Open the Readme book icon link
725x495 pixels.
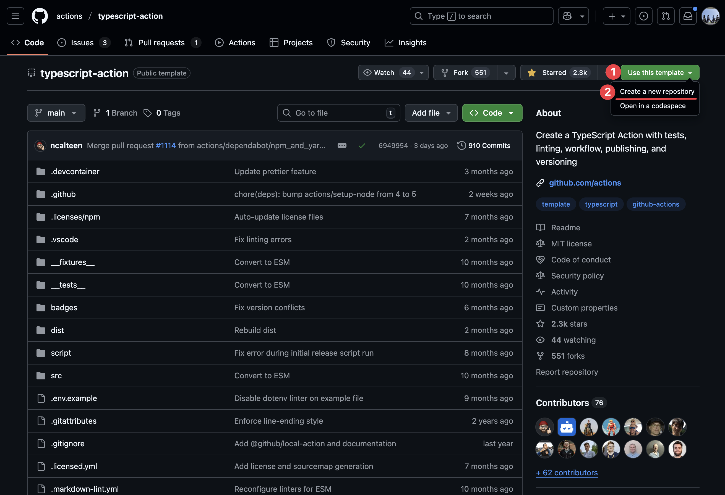540,228
